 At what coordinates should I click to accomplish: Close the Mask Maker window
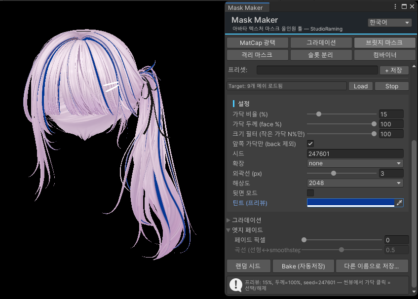tap(412, 7)
